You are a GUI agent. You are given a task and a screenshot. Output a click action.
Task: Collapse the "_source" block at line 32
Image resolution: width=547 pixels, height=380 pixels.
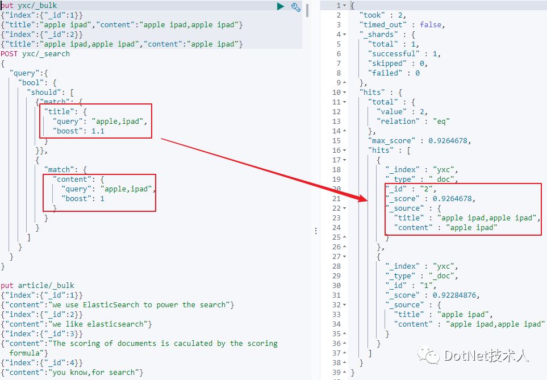click(x=345, y=304)
